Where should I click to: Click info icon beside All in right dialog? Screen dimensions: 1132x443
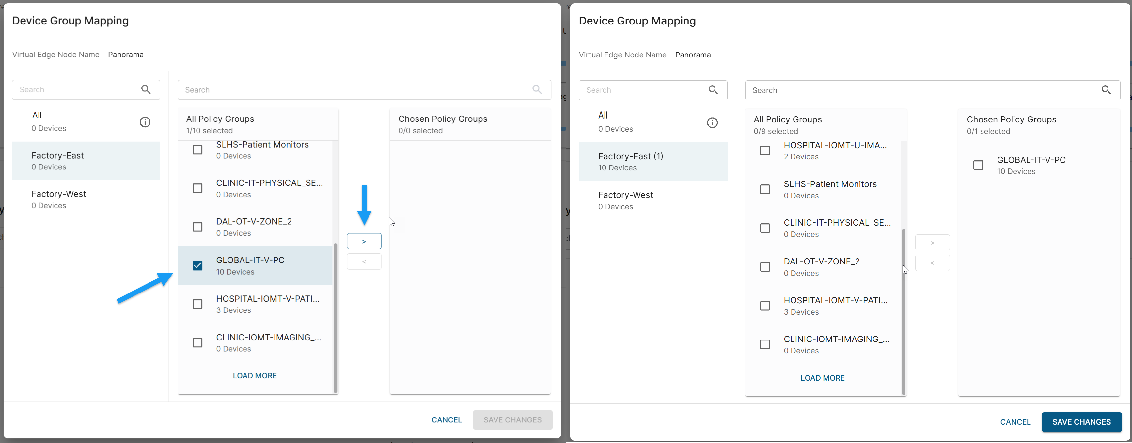[712, 123]
